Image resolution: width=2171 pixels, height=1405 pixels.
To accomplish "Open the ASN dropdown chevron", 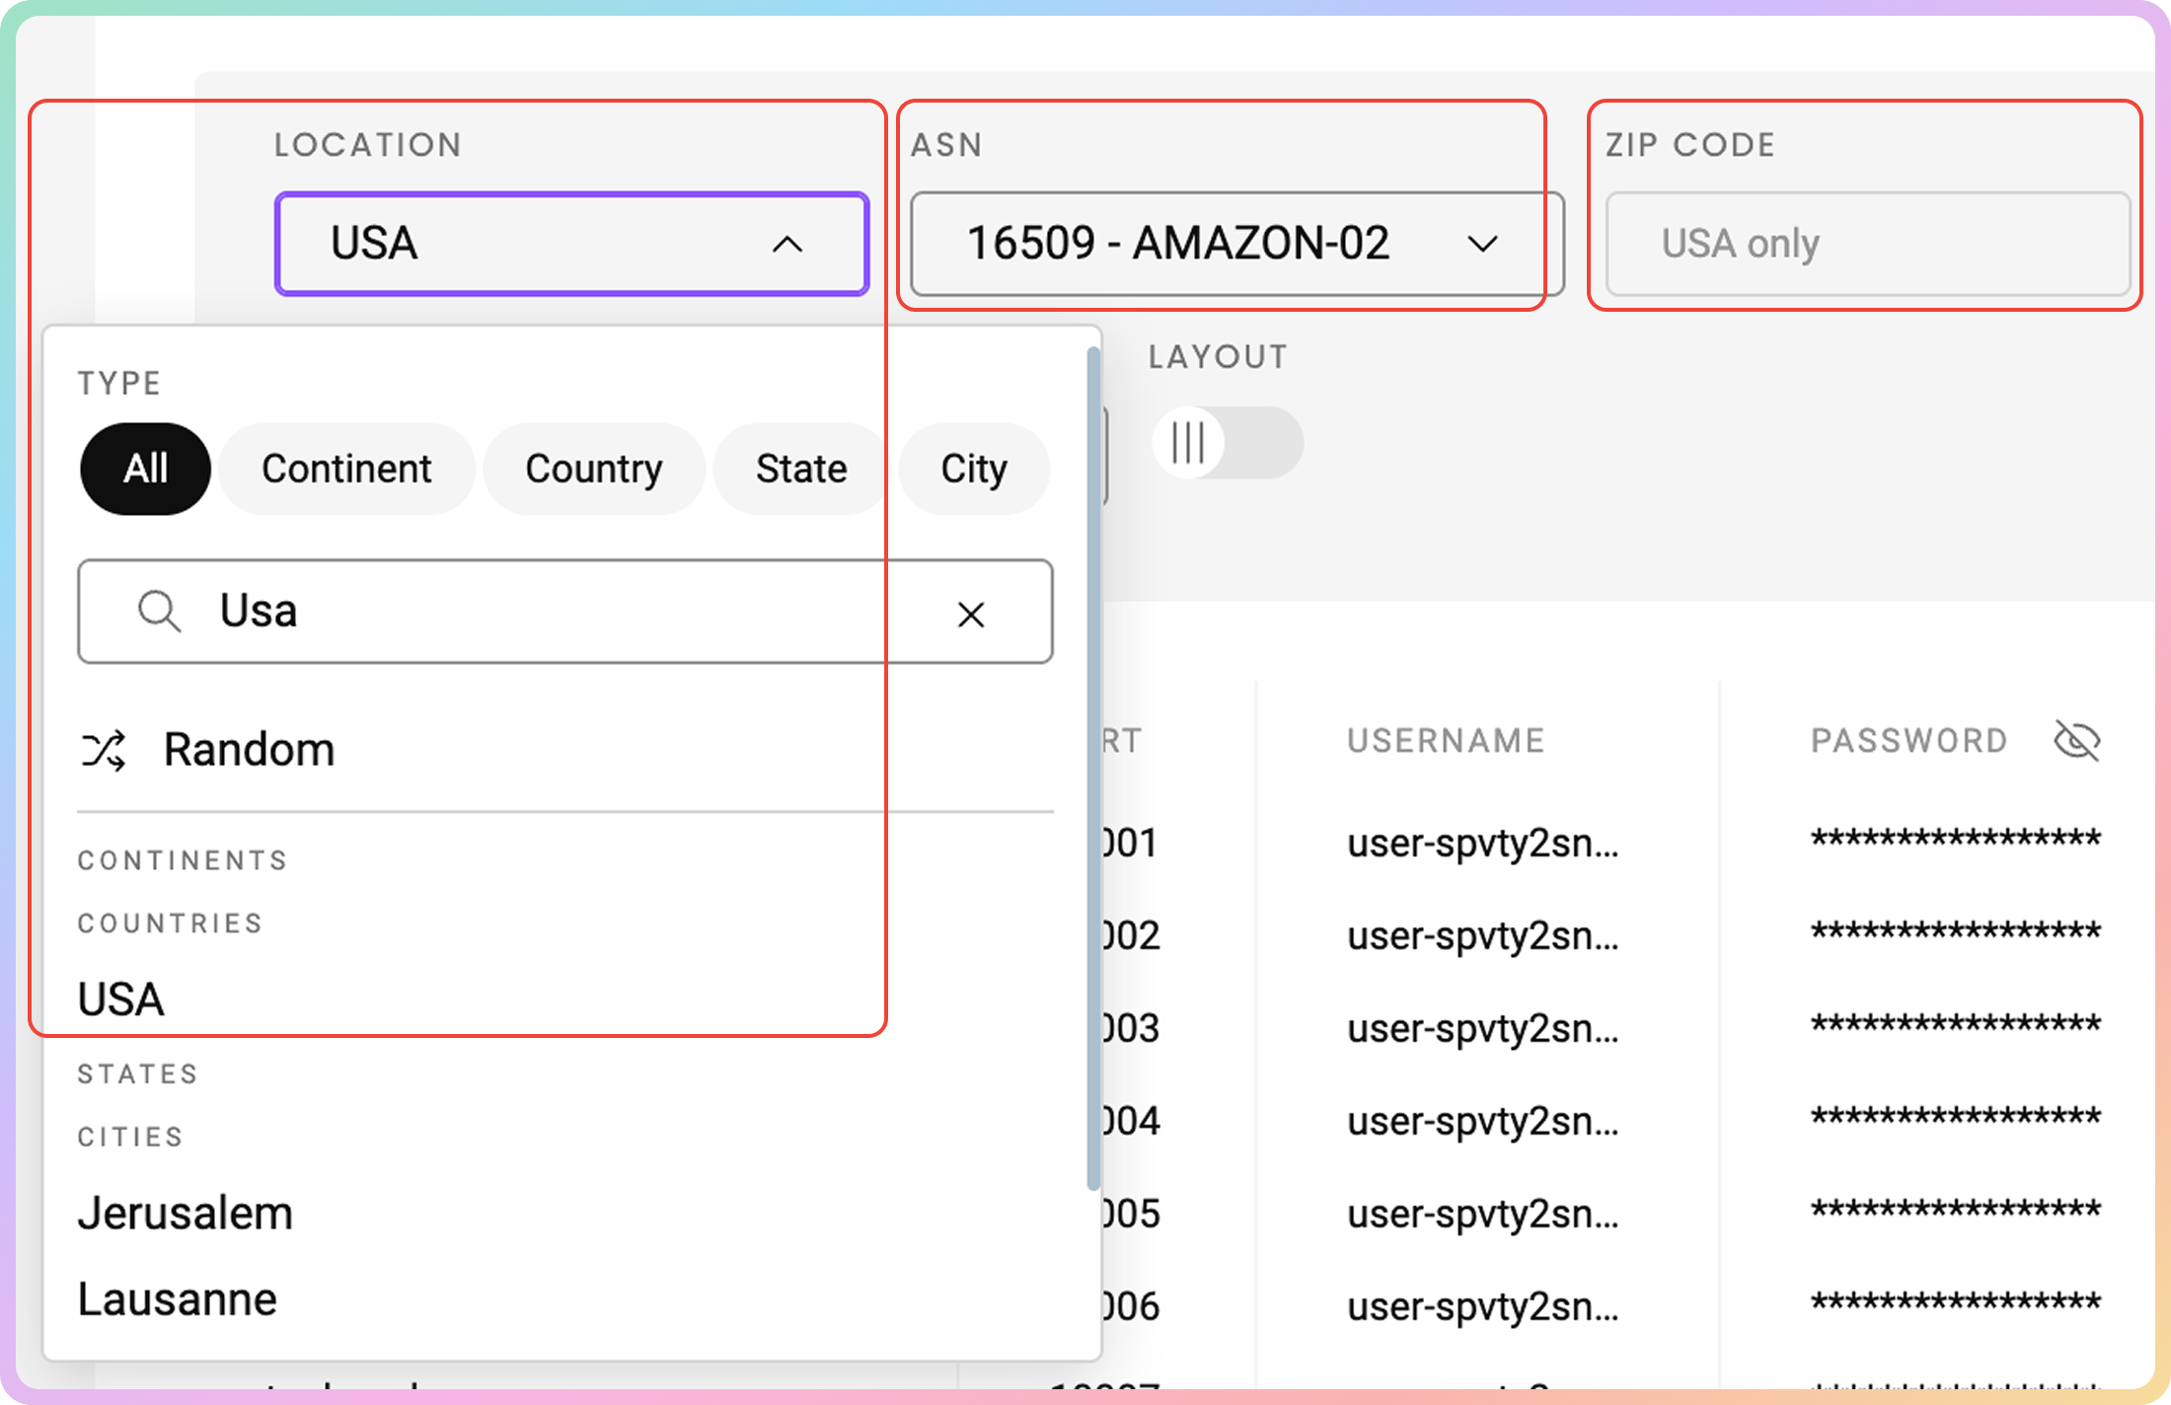I will 1482,245.
